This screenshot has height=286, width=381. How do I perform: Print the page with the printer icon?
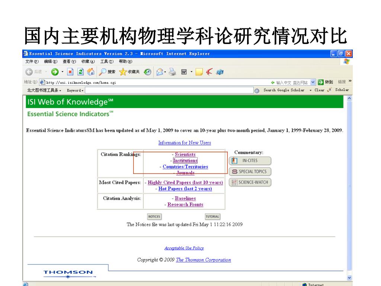click(x=172, y=72)
